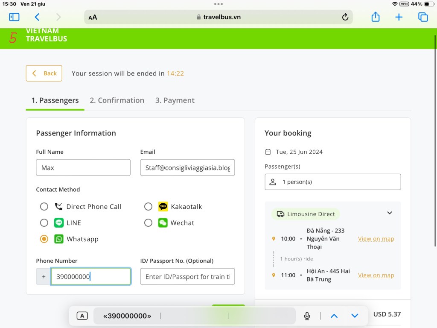Select Direct Phone Call contact method
The height and width of the screenshot is (328, 437).
pos(44,207)
